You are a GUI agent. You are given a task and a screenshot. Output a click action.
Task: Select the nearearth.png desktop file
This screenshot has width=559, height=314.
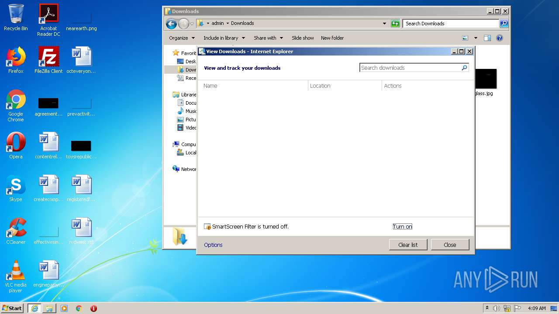click(81, 20)
